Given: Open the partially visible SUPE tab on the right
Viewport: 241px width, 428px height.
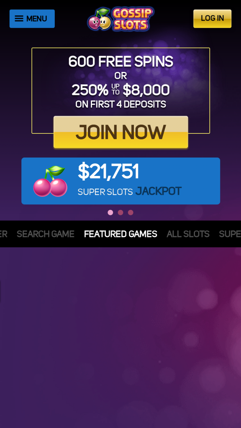Looking at the screenshot, I should coord(230,234).
